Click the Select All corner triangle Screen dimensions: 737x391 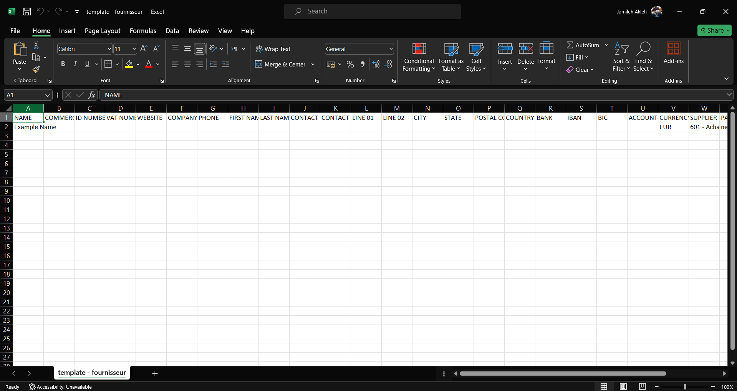coord(8,108)
